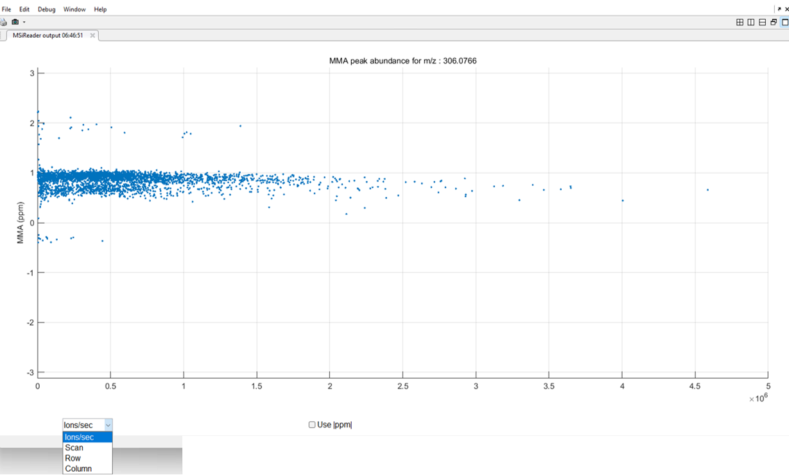Collapse the Ions/sec dropdown with its arrow

point(108,425)
